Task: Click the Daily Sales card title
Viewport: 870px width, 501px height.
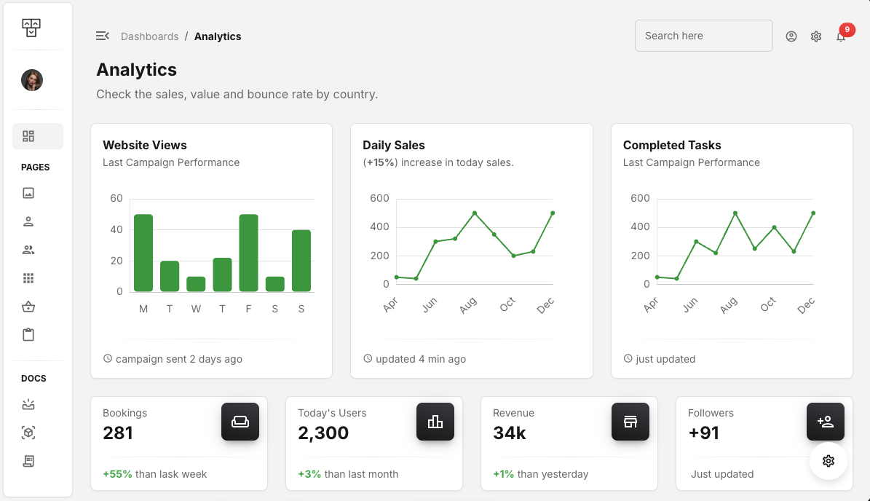Action: tap(394, 146)
